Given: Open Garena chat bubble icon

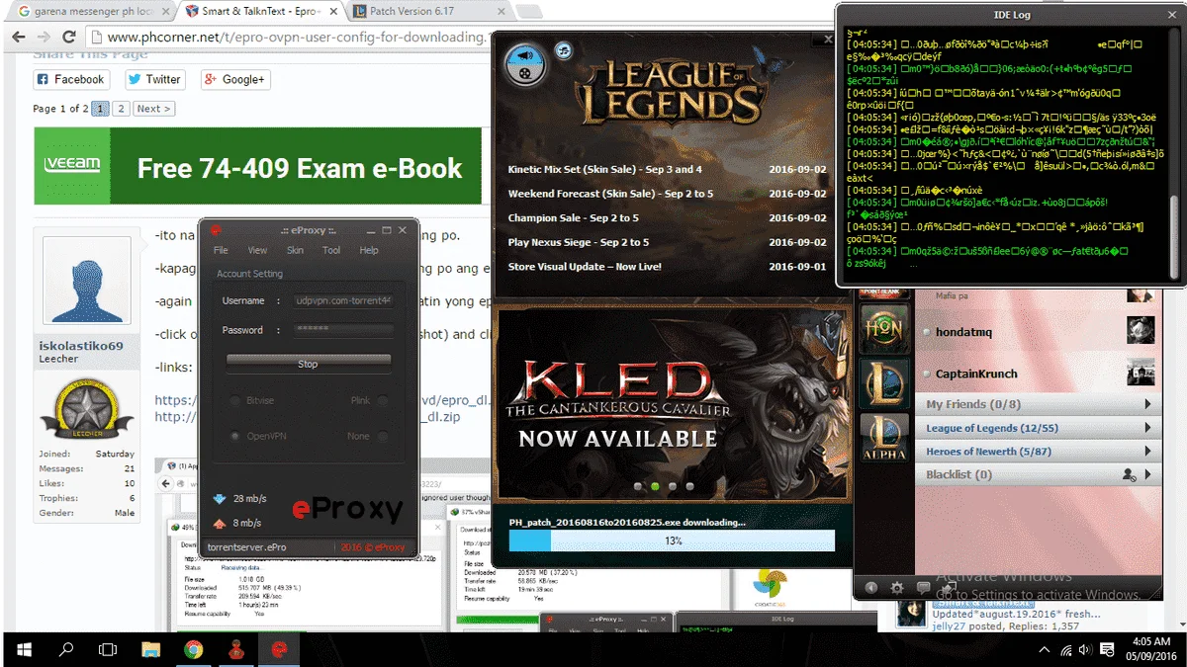Looking at the screenshot, I should point(923,587).
